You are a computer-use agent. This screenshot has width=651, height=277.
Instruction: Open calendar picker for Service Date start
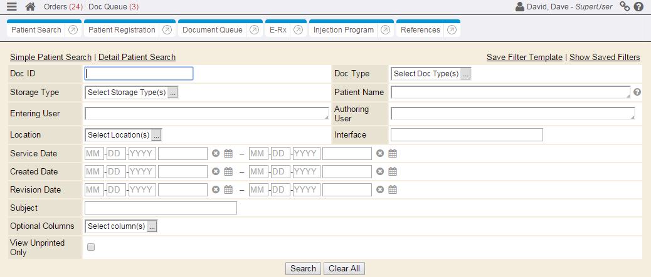tap(228, 154)
